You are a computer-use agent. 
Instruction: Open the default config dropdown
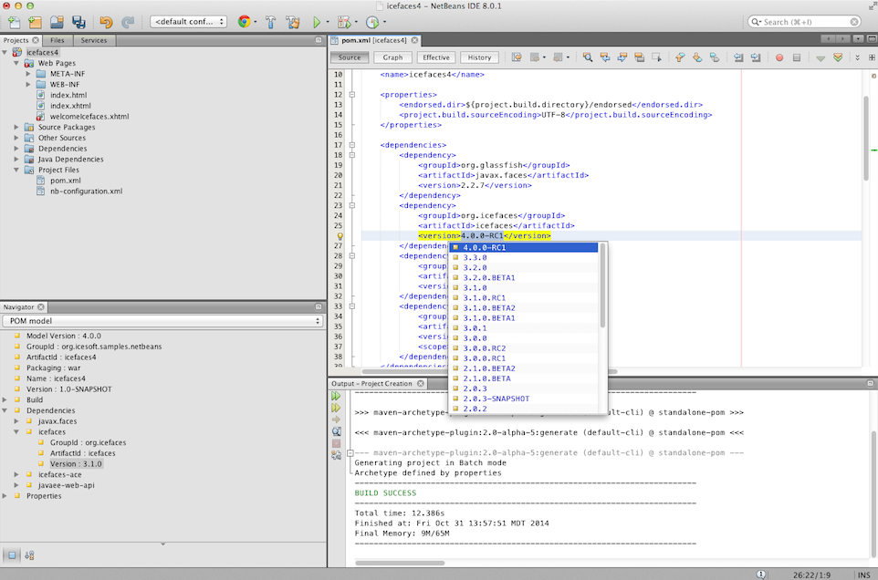(x=189, y=21)
